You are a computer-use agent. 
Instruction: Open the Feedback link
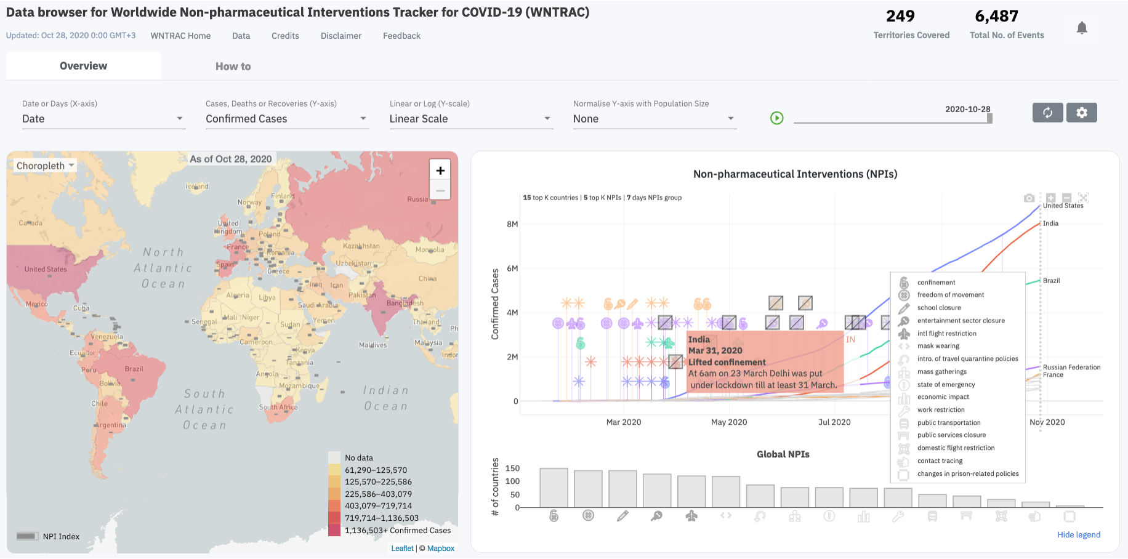[401, 36]
